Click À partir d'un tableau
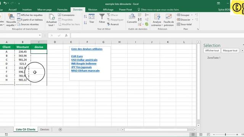This screenshot has height=137, width=244. 30,20
